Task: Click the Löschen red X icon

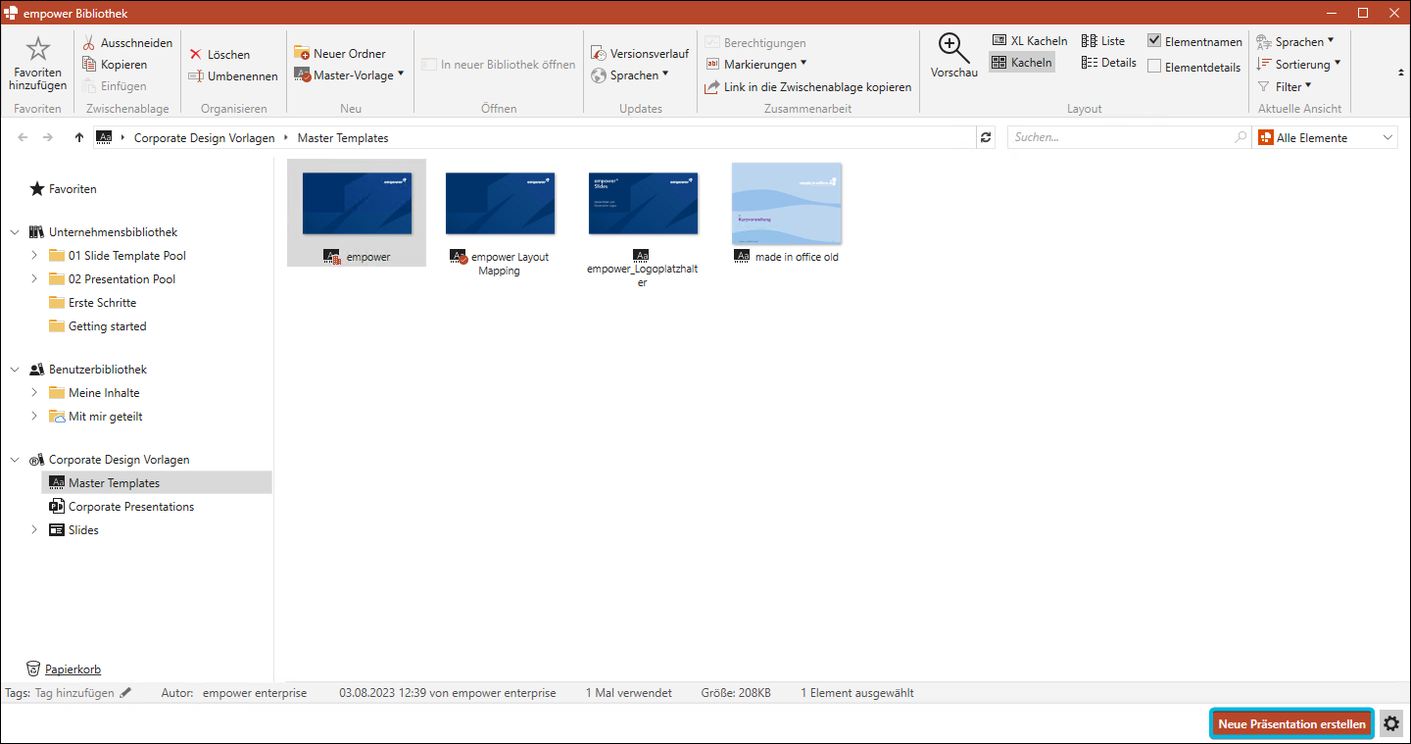Action: tap(196, 55)
